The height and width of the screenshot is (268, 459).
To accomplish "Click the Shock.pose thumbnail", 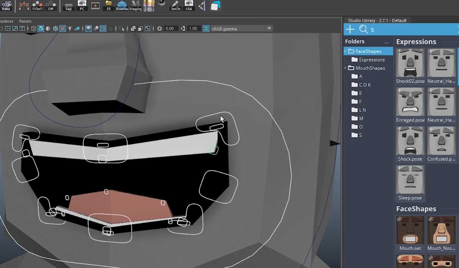I will point(410,141).
